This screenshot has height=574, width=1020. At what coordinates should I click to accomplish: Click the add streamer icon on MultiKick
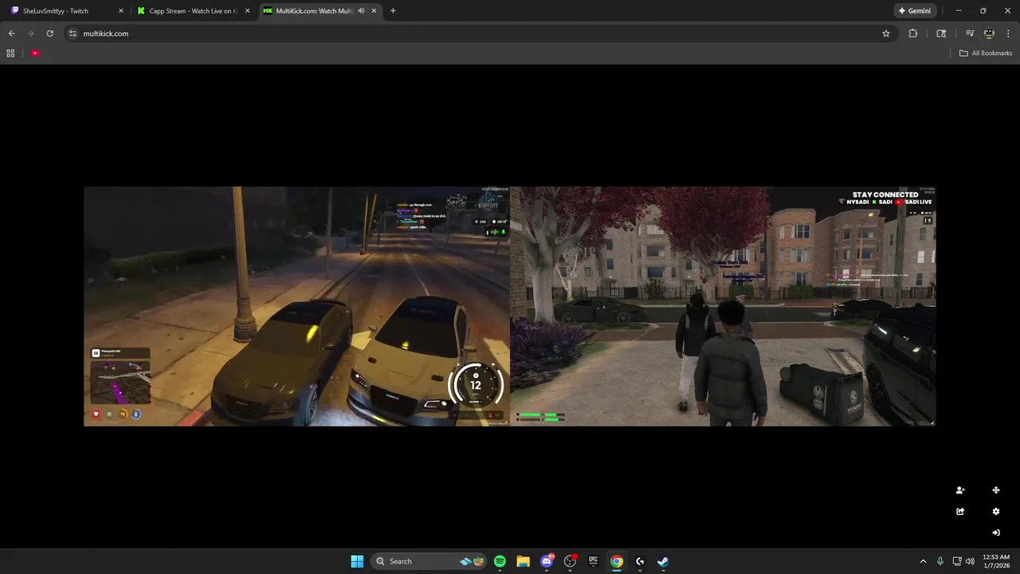[x=960, y=490]
